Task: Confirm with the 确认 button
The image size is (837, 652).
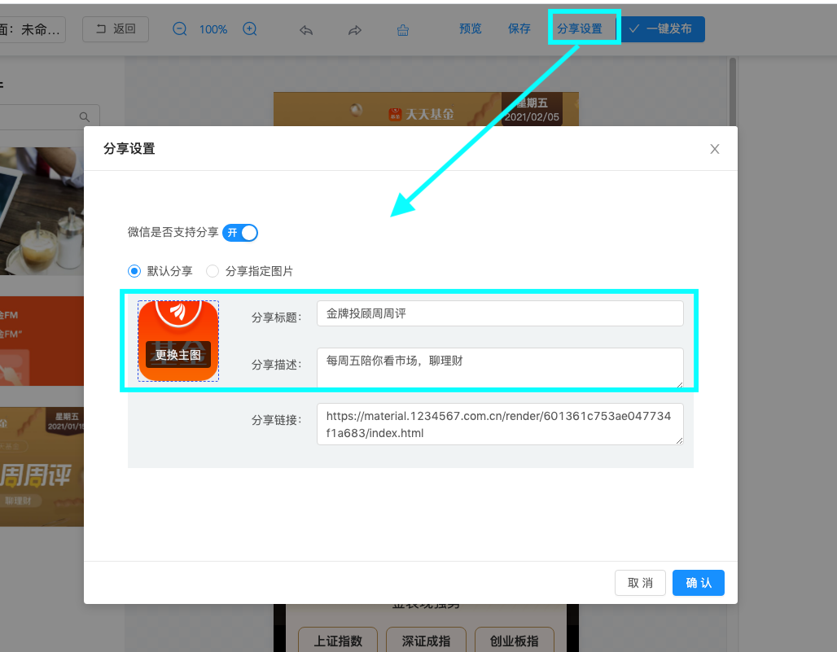Action: tap(699, 583)
